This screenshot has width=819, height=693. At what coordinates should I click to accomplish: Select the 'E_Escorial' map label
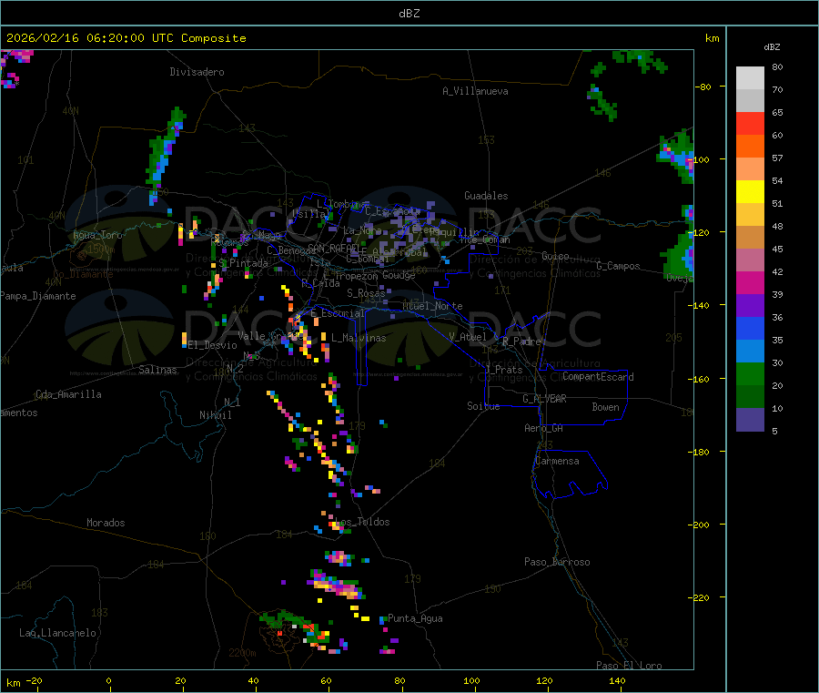[x=337, y=313]
